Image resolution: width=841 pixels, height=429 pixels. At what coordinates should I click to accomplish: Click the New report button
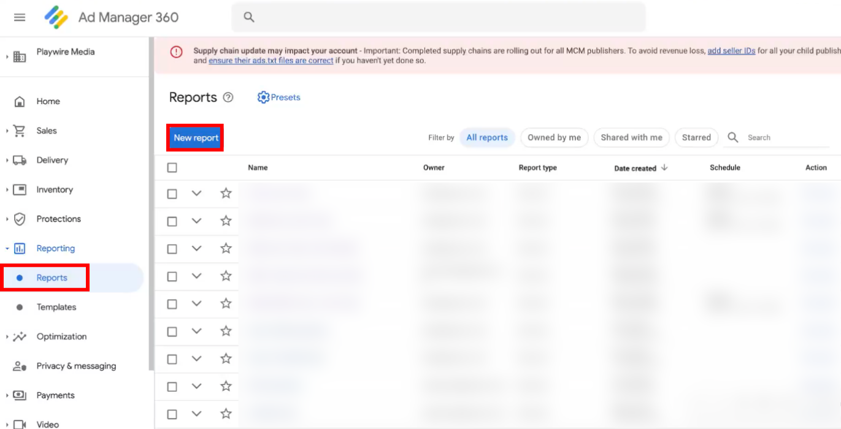point(196,138)
